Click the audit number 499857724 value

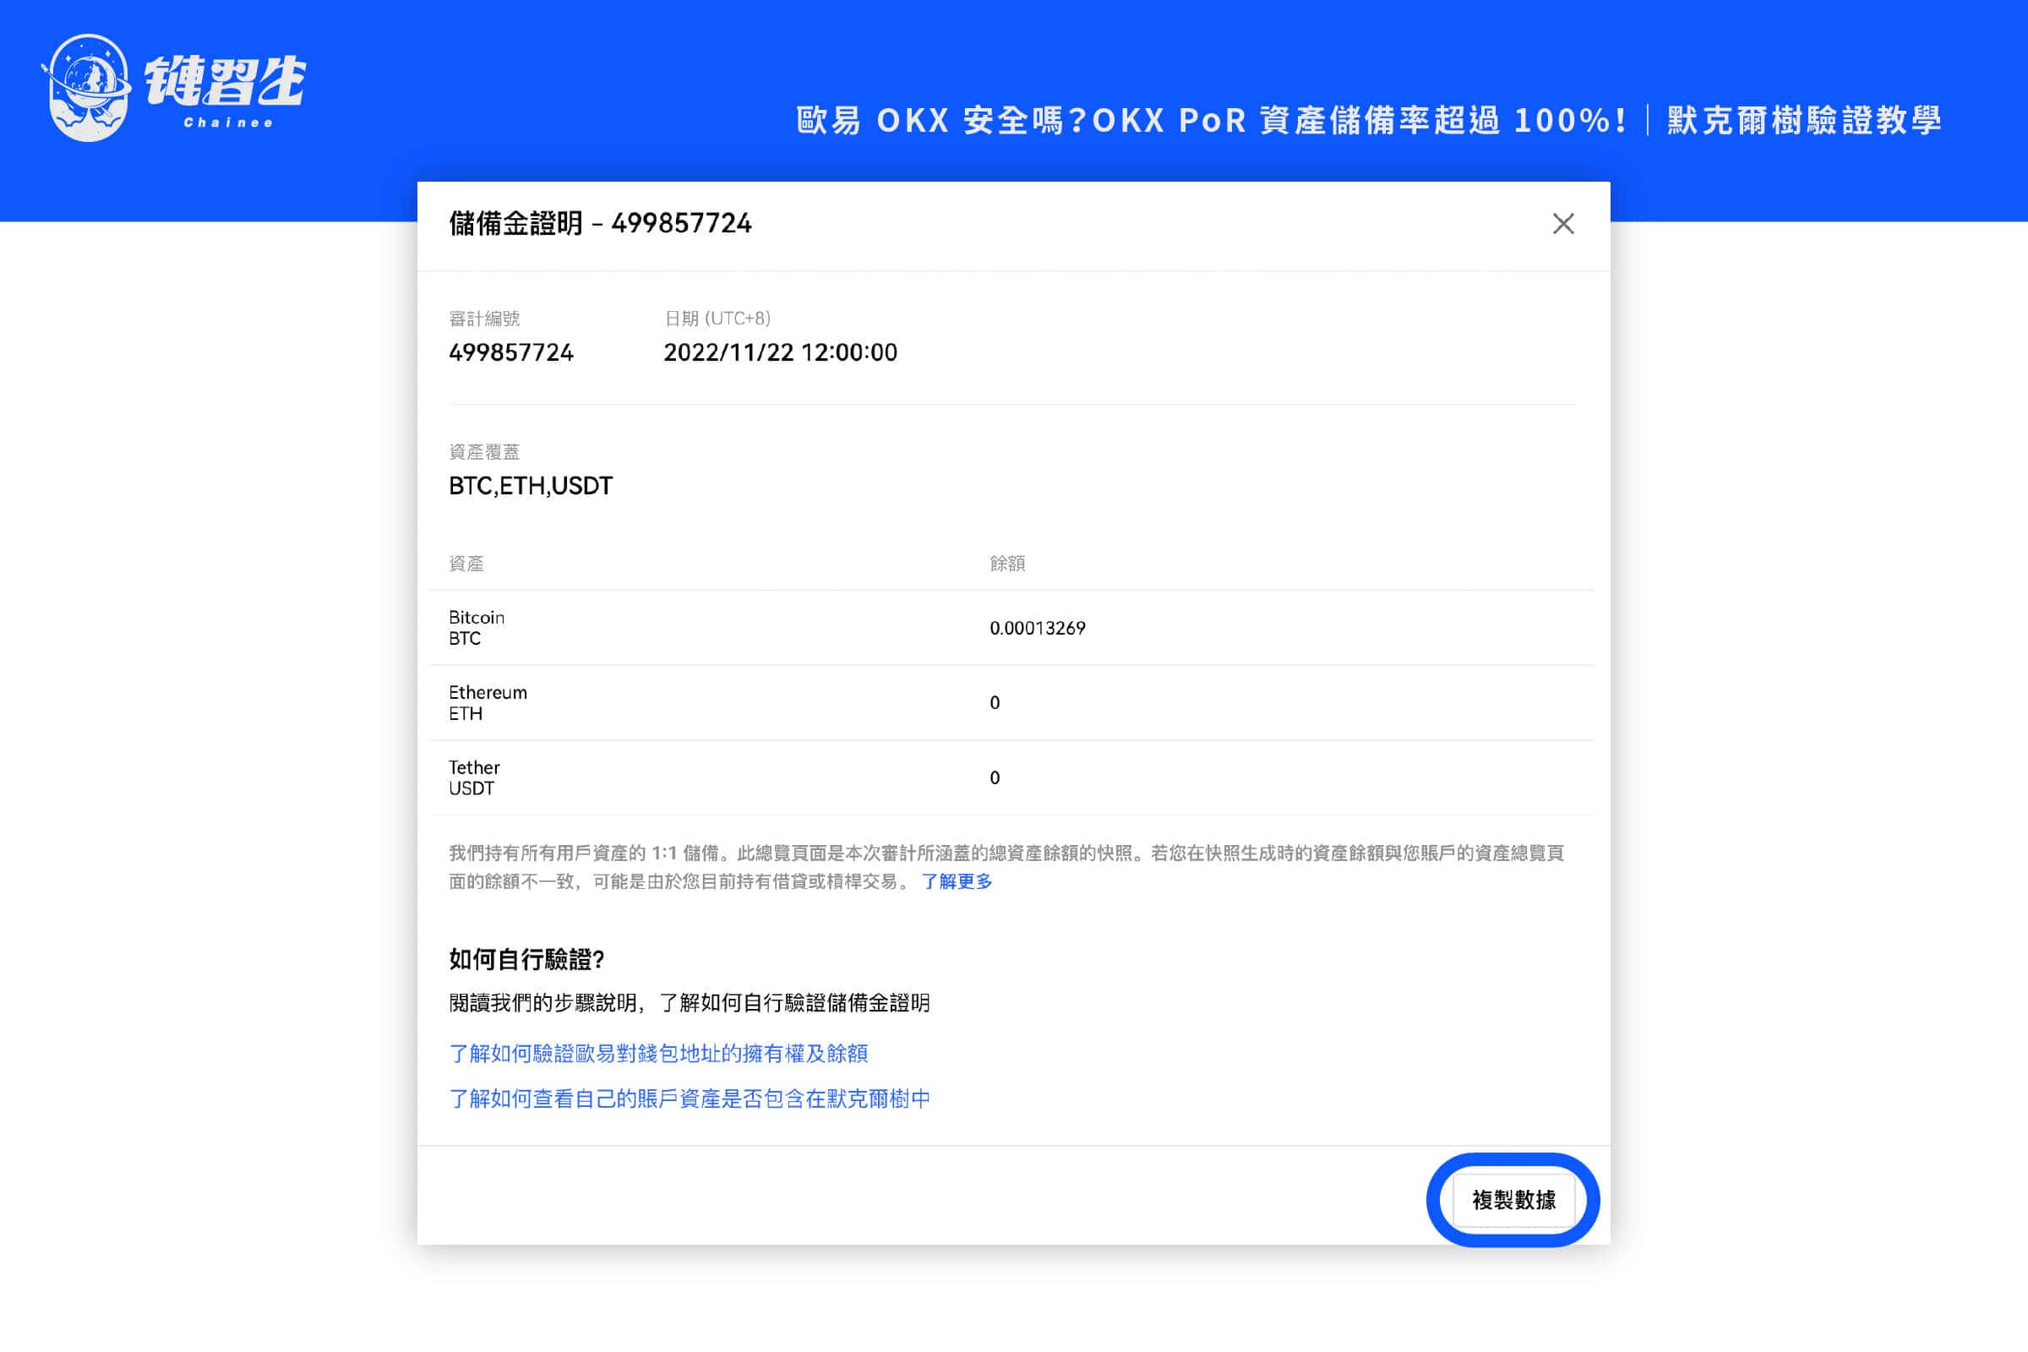[511, 352]
